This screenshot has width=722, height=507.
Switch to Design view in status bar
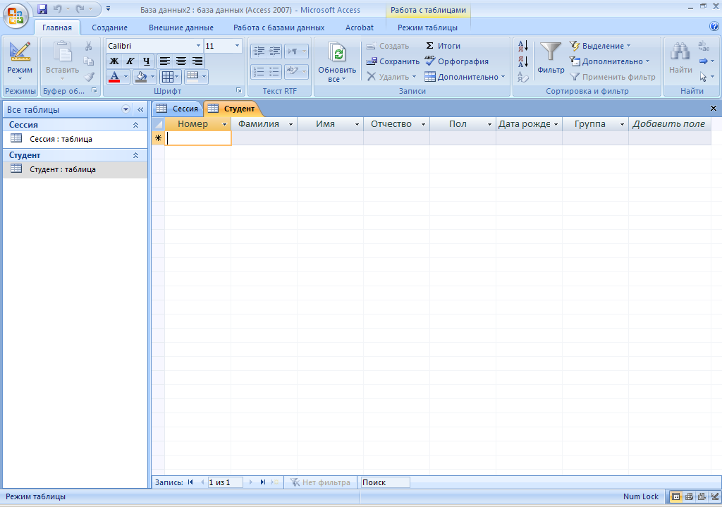coord(714,497)
